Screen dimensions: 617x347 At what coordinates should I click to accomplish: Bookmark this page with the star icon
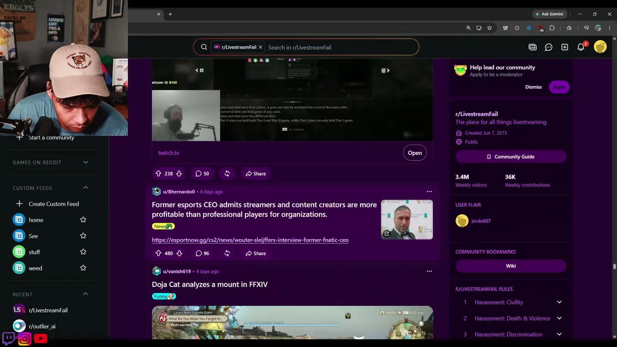pyautogui.click(x=489, y=28)
